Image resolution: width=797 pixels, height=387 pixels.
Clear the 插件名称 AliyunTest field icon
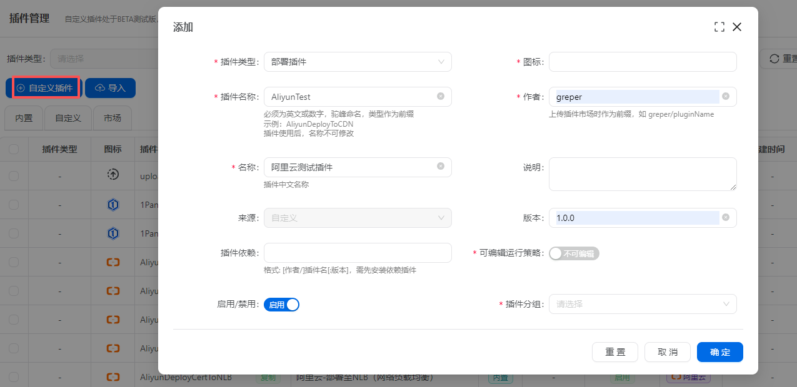[440, 97]
